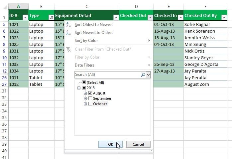Expand the October month node
This screenshot has height=159, width=232.
tap(85, 104)
